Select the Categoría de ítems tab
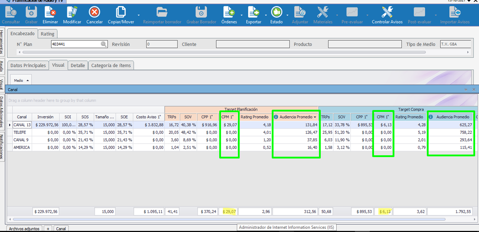 [111, 66]
